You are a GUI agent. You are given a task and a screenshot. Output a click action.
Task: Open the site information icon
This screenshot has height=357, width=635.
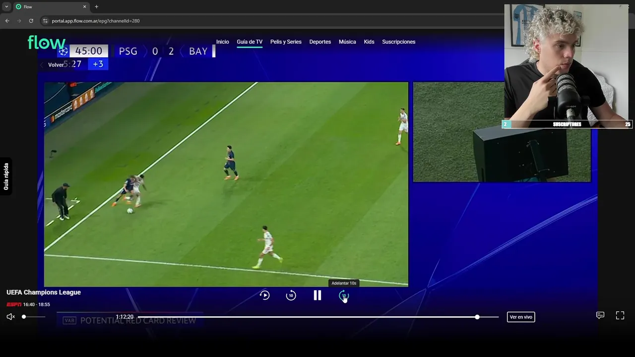coord(45,21)
